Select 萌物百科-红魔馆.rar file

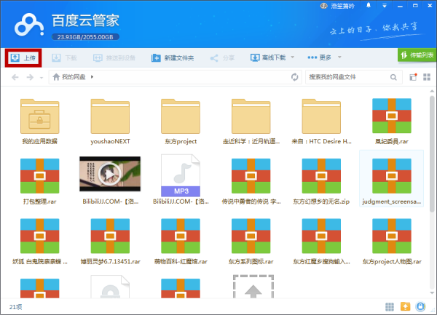point(181,242)
